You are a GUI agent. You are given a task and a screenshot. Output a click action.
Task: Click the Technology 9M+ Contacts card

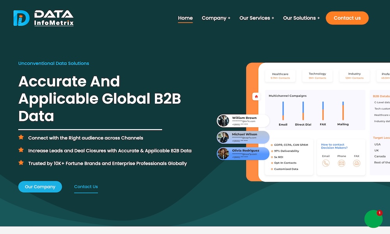pos(317,76)
